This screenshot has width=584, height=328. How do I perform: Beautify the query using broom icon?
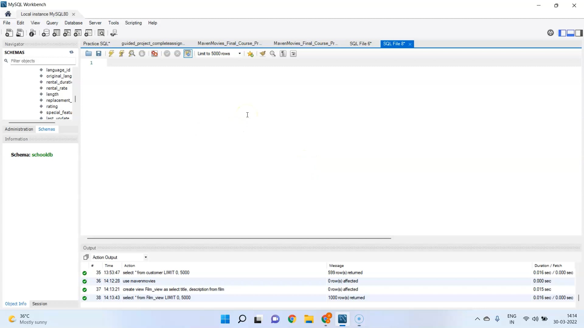262,53
